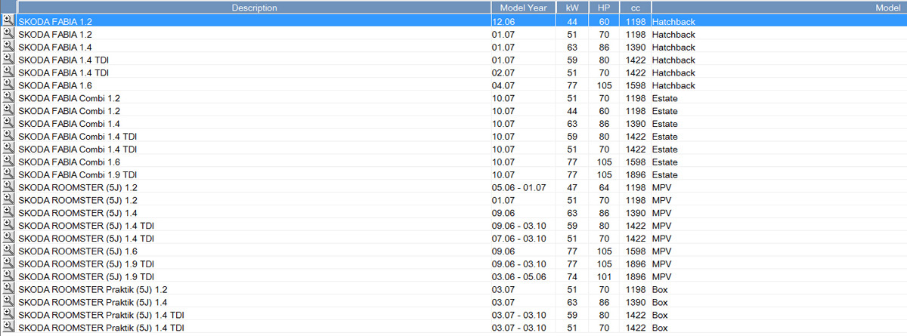Click HP value '86' in SKODA FABIA 1.4 hatchback row
The image size is (907, 336).
pyautogui.click(x=604, y=47)
